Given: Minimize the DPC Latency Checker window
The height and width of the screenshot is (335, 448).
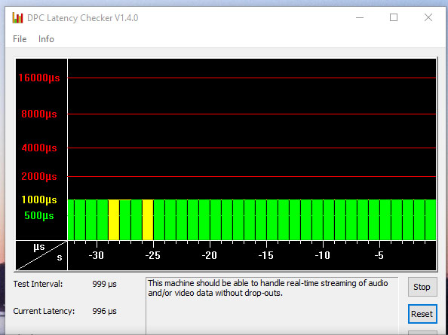Looking at the screenshot, I should pos(360,17).
